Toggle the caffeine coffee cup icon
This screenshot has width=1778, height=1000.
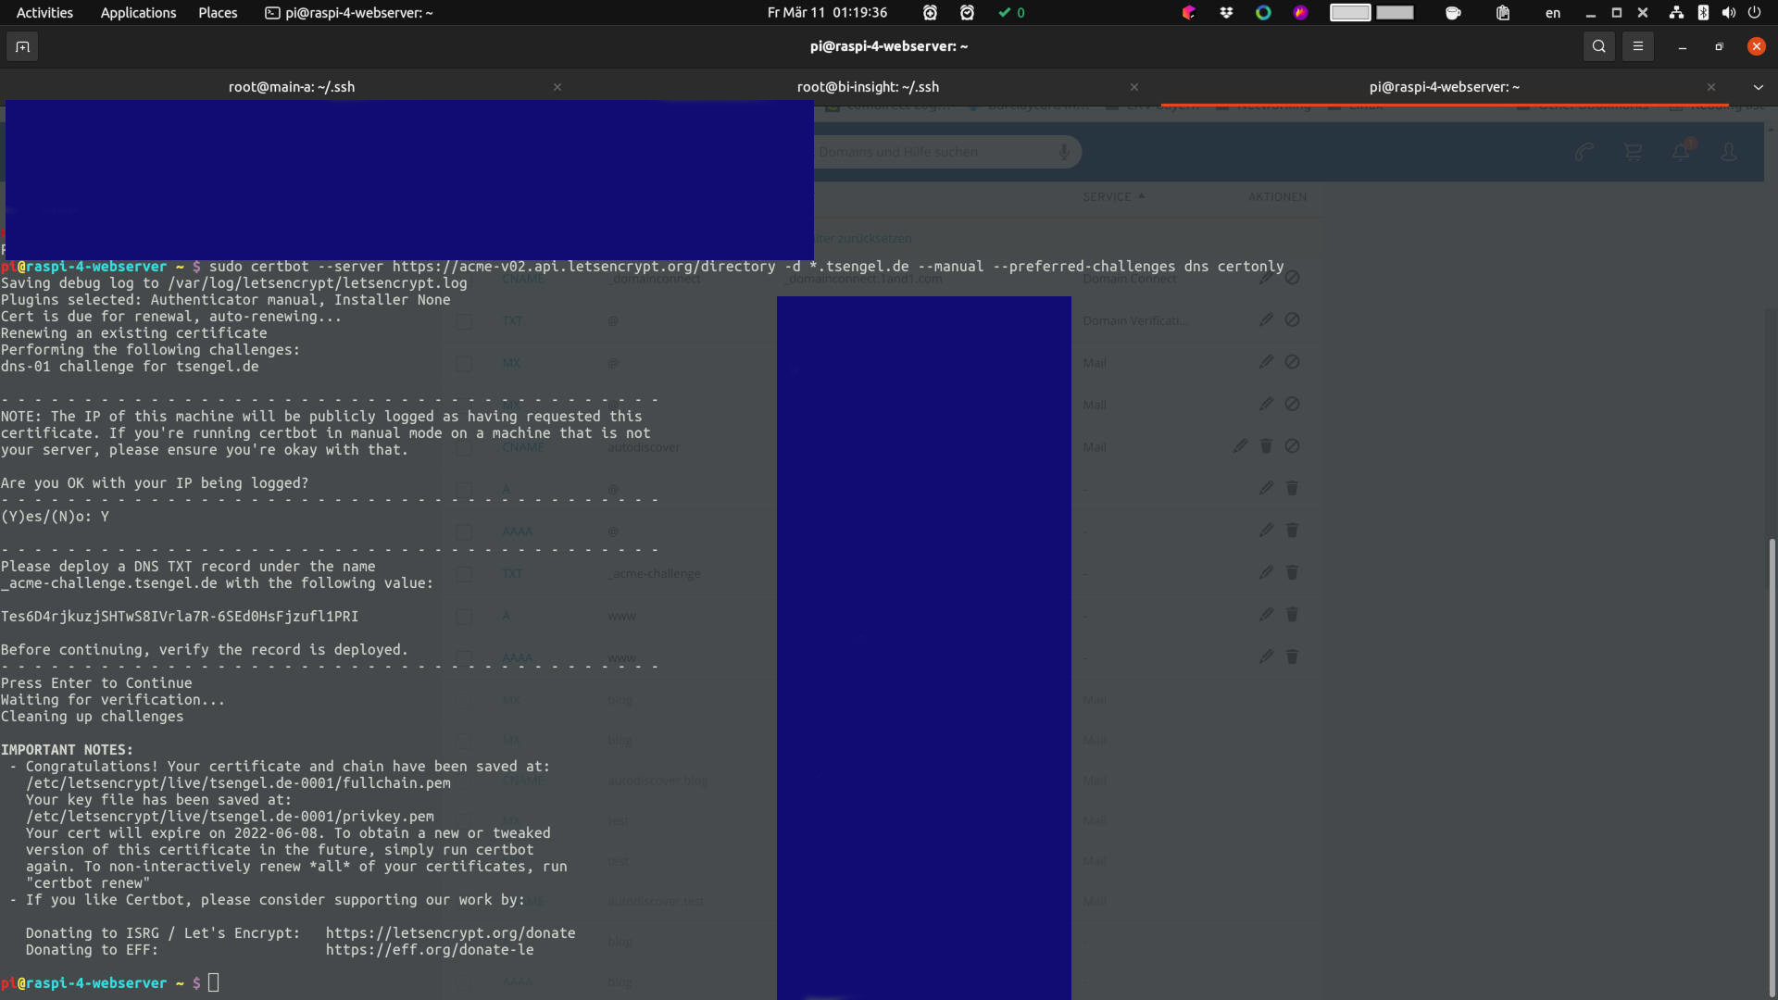(x=1453, y=12)
